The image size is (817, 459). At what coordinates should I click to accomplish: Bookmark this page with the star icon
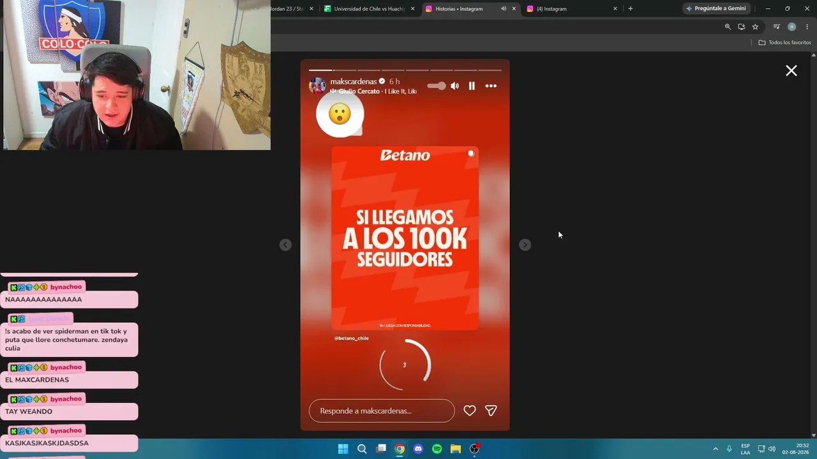755,27
